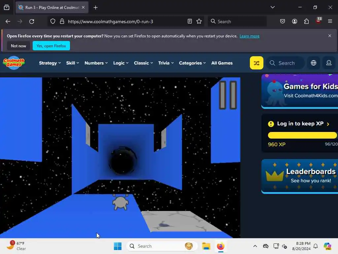Click the Learn more link

click(250, 36)
